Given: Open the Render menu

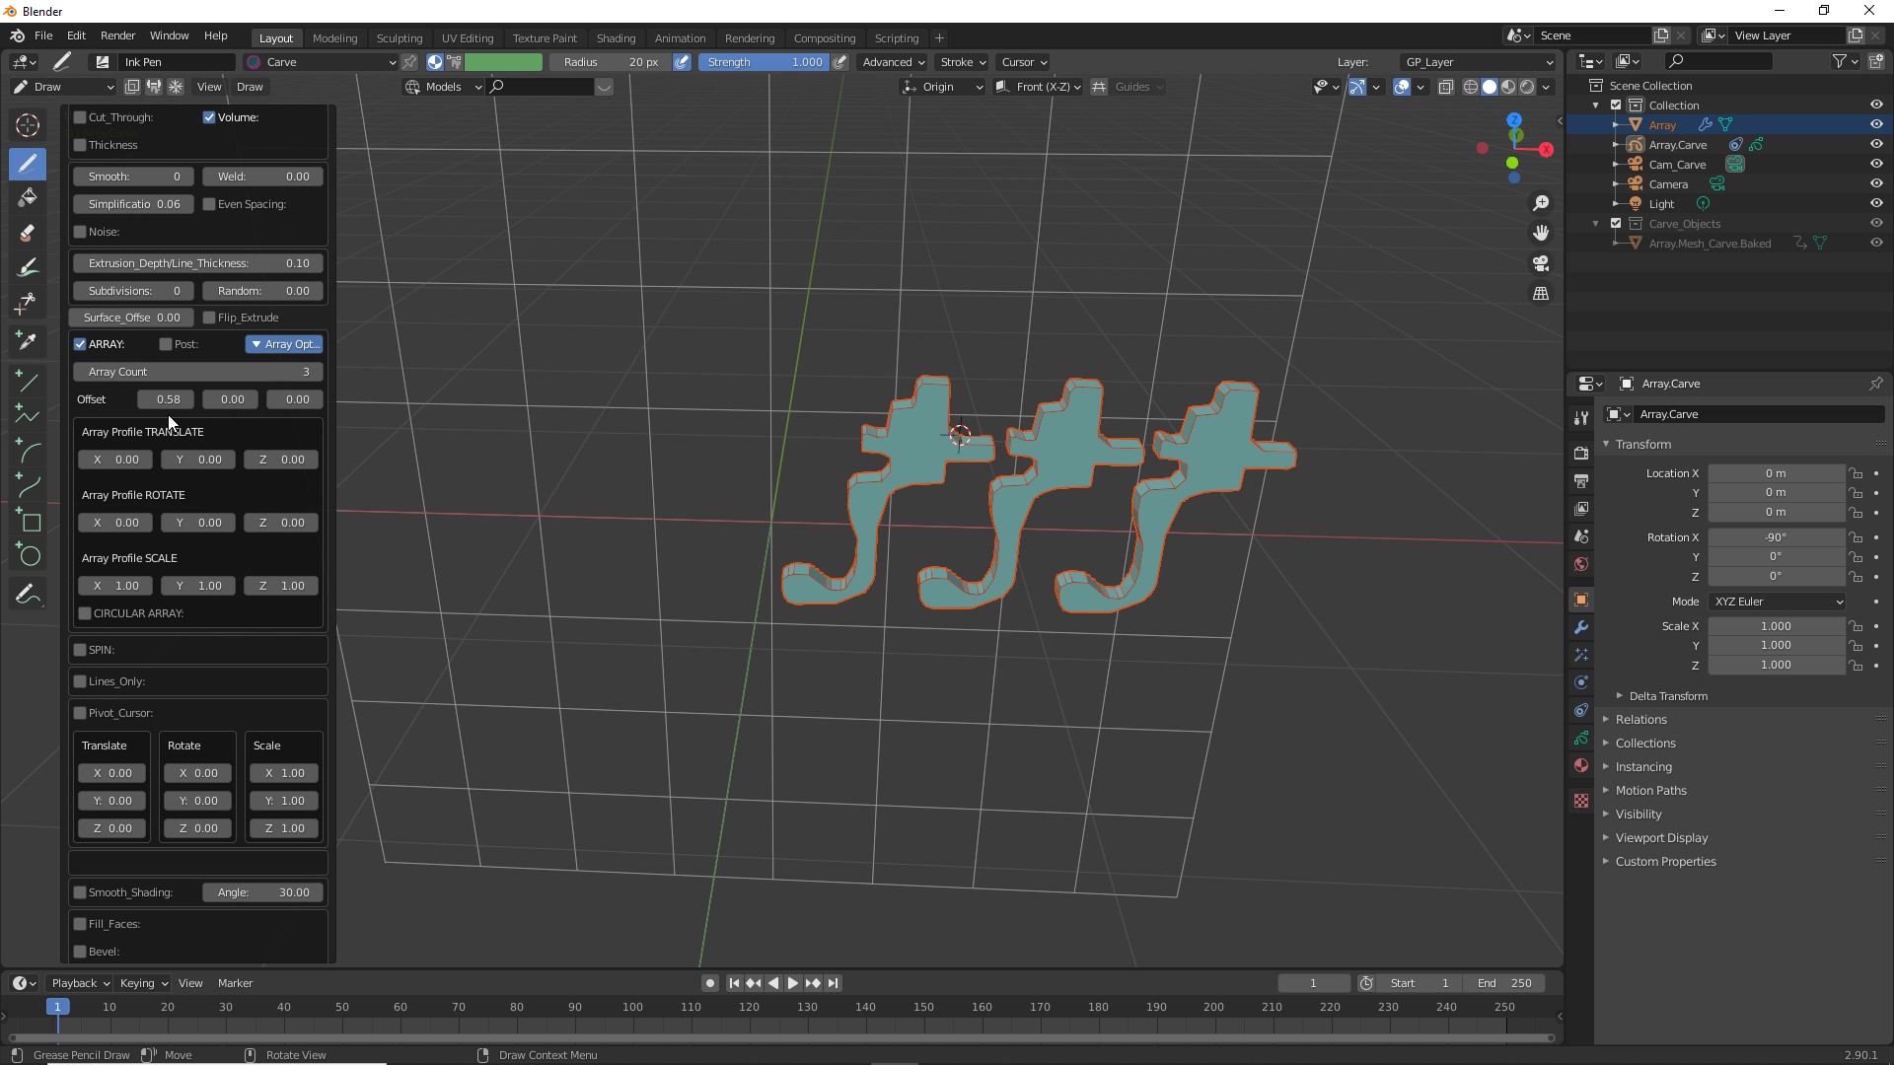Looking at the screenshot, I should [117, 35].
